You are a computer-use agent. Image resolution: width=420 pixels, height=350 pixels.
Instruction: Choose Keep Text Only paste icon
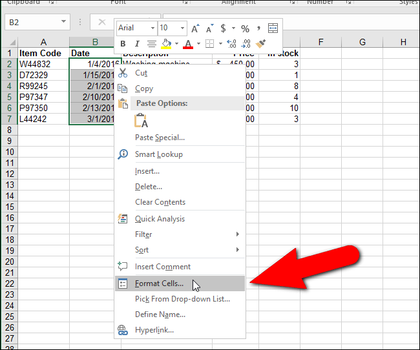141,121
